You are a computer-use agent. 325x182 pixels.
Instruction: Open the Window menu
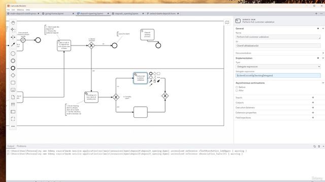20,10
